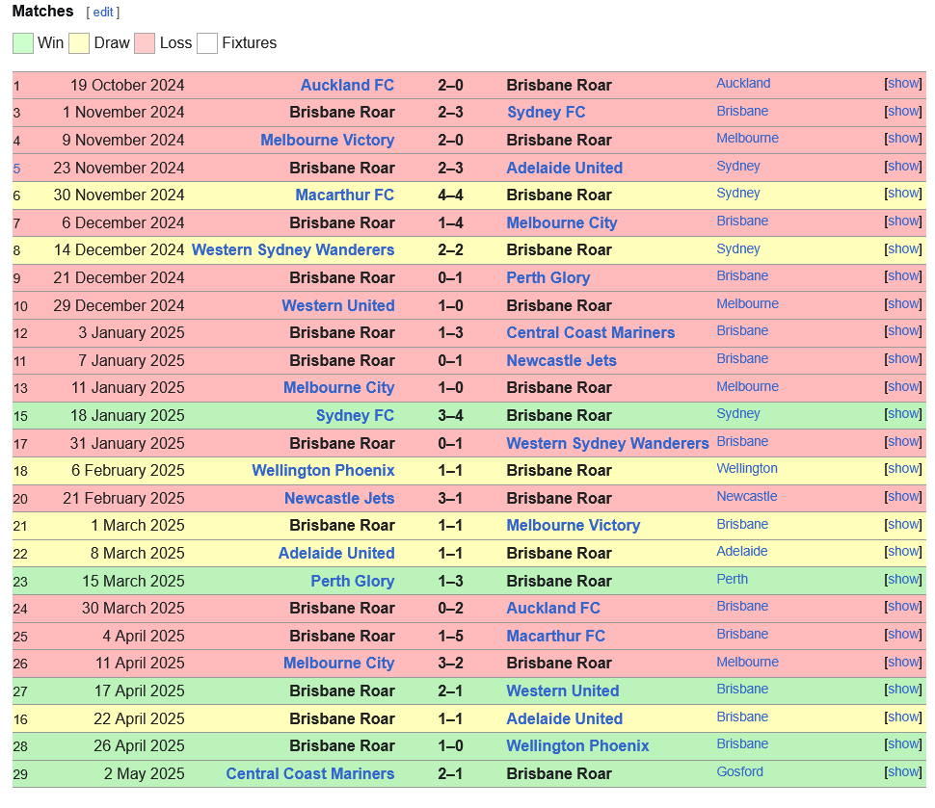Expand details for 19 October 2024 match

[903, 84]
